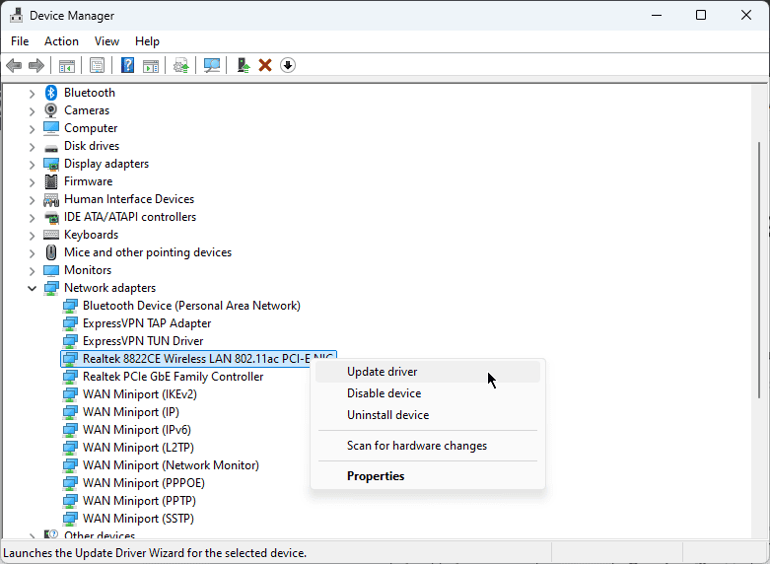Click the Network adapters category icon

click(51, 288)
